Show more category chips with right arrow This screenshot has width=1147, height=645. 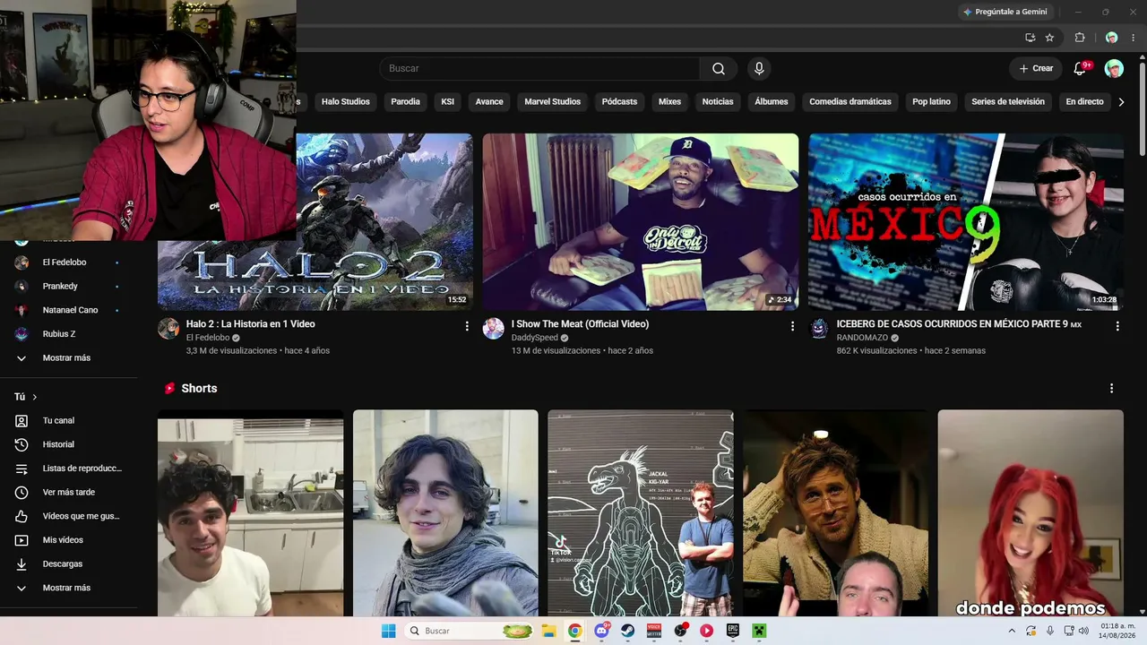(1121, 102)
